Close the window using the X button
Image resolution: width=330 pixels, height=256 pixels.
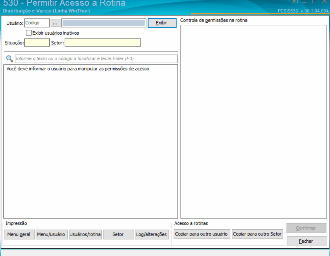click(325, 1)
